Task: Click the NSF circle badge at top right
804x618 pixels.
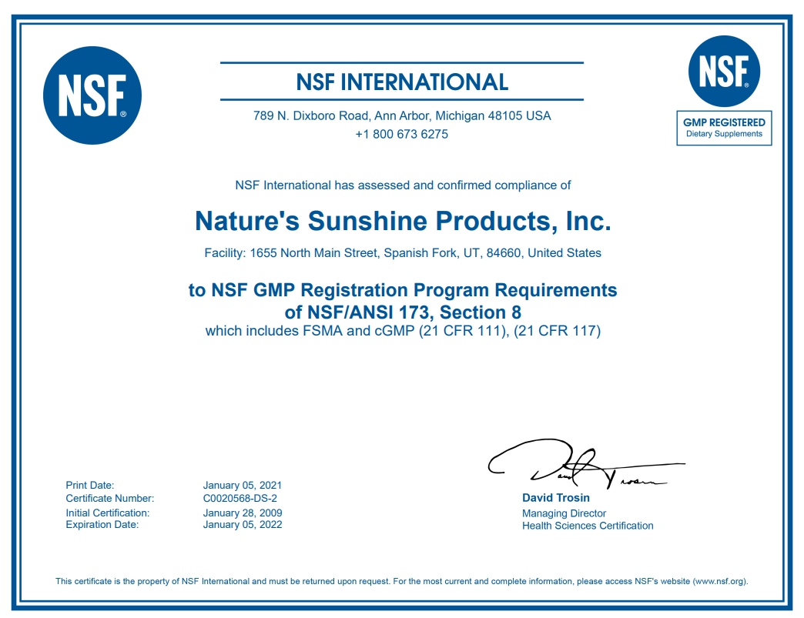Action: pos(724,72)
